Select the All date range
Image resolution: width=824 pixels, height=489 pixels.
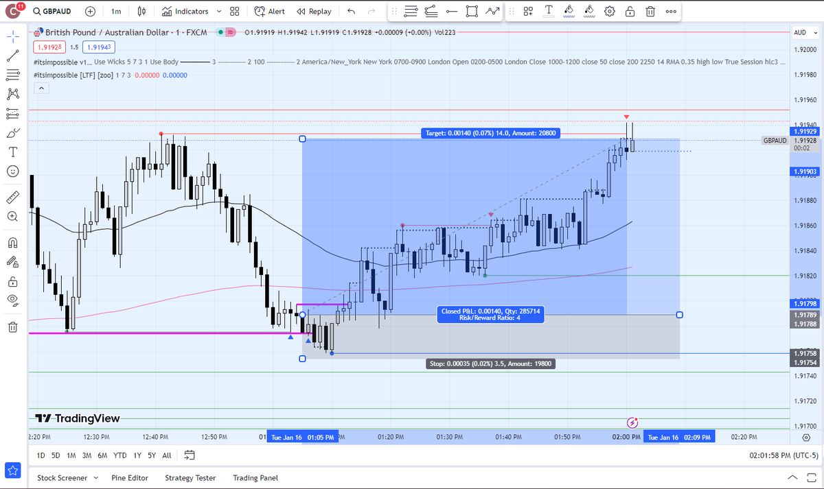167,455
